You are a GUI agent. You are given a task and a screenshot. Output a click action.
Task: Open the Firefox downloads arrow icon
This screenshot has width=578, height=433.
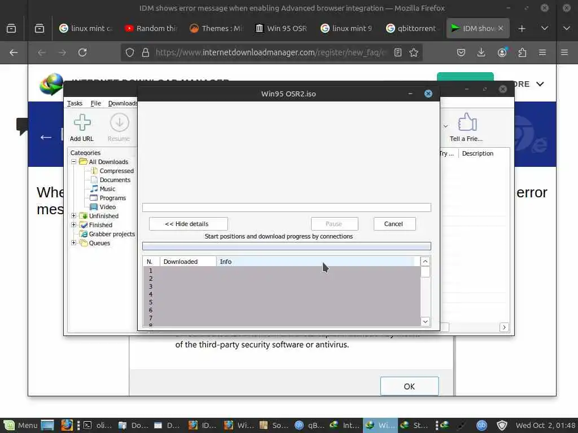pyautogui.click(x=481, y=52)
